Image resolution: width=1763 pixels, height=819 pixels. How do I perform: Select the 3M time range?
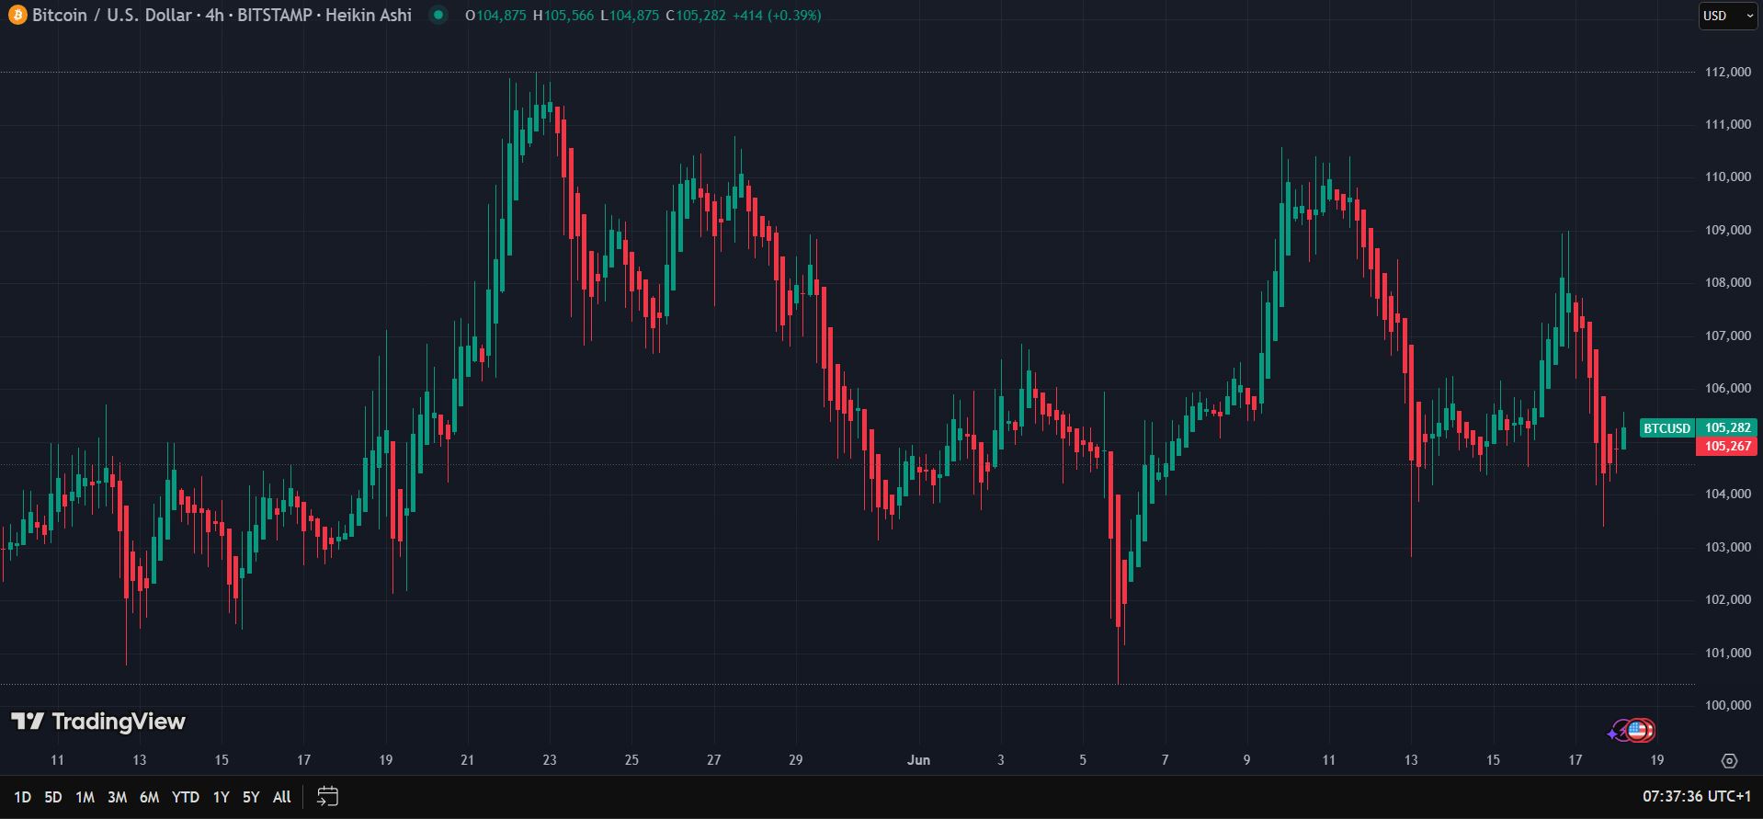tap(117, 797)
